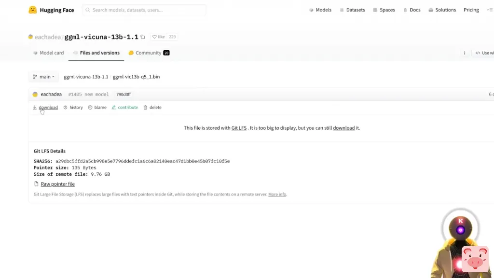
Task: Click the contribute link
Action: [x=128, y=108]
